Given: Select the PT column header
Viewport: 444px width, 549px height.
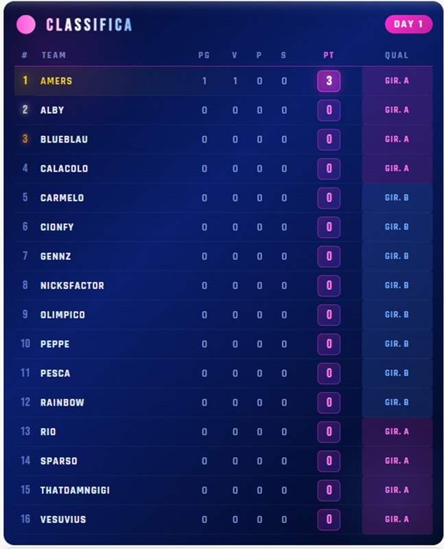Looking at the screenshot, I should (x=329, y=56).
